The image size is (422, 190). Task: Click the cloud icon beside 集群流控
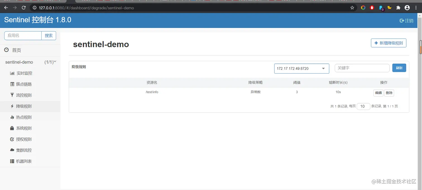pyautogui.click(x=12, y=150)
